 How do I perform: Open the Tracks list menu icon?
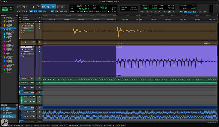[17, 15]
